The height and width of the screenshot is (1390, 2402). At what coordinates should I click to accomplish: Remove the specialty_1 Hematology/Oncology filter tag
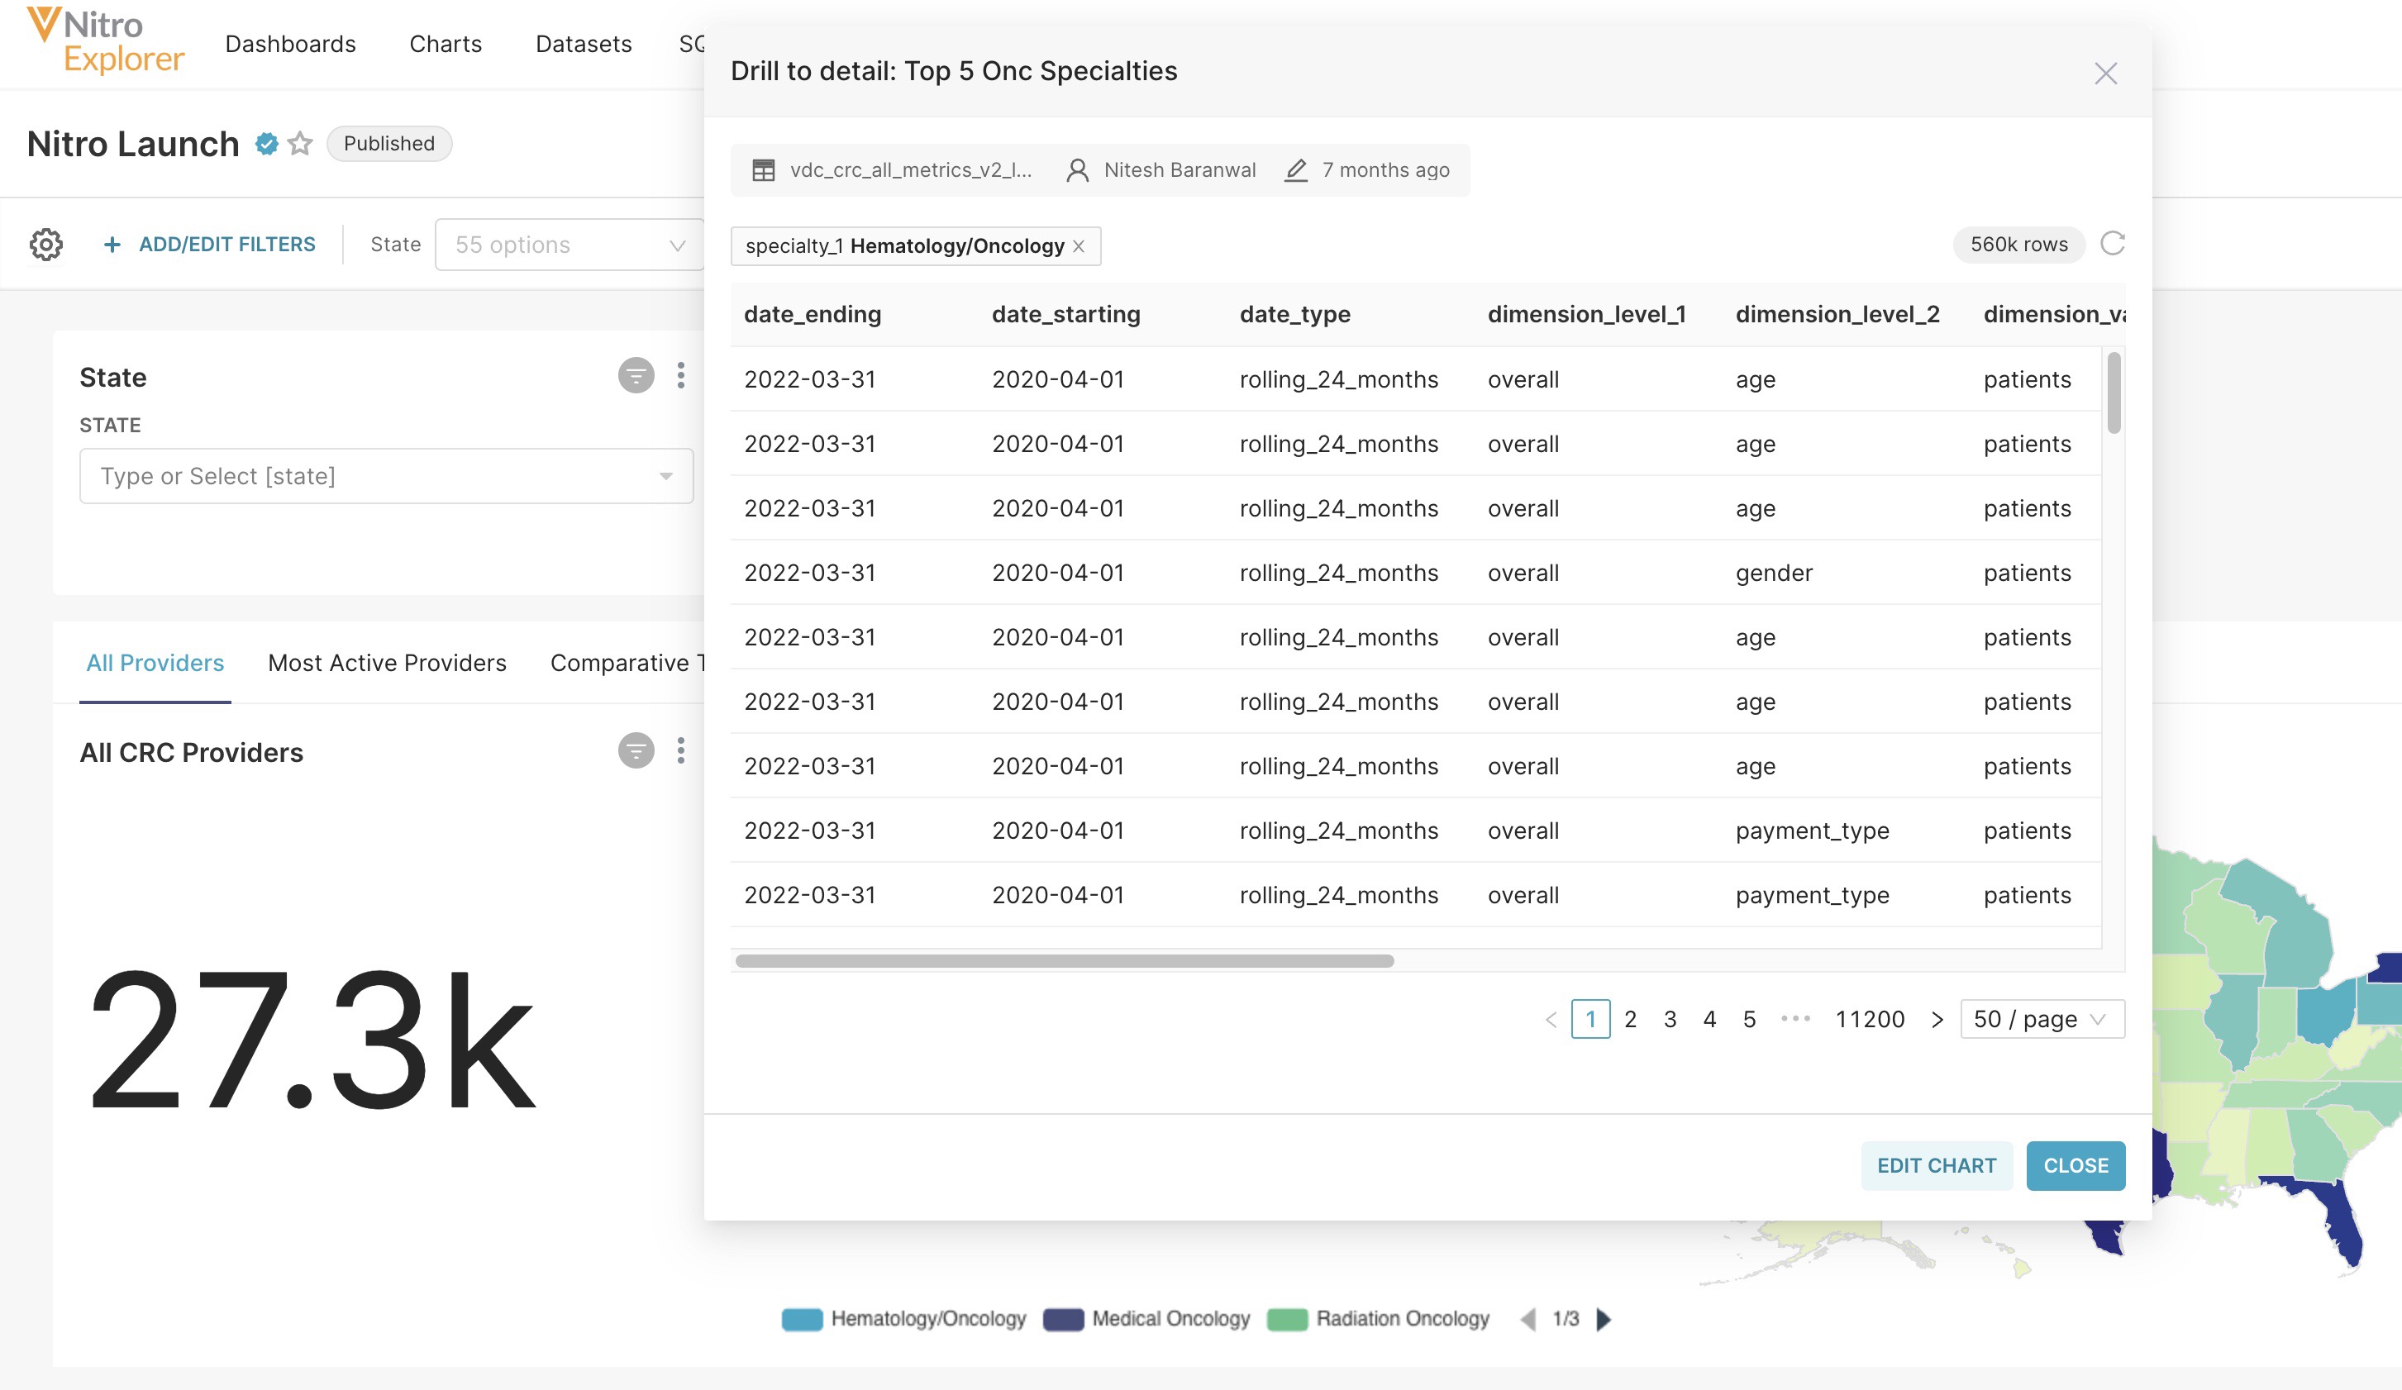click(1079, 247)
